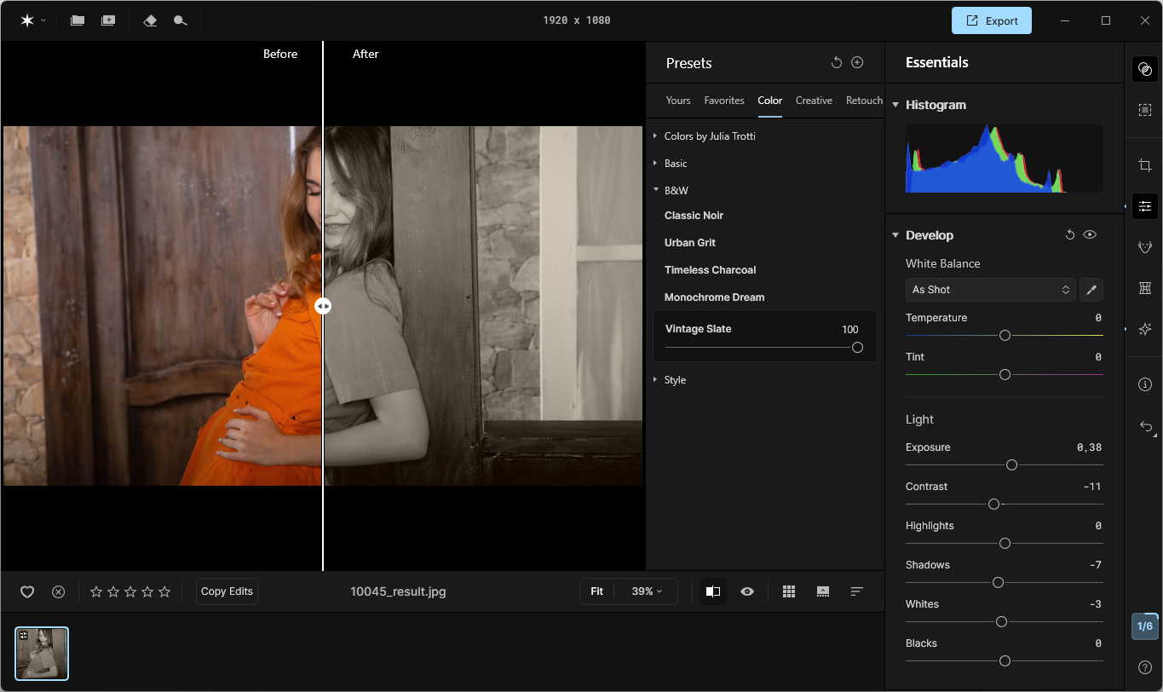This screenshot has height=692, width=1163.
Task: Reset presets using the revert icon
Action: pyautogui.click(x=836, y=62)
